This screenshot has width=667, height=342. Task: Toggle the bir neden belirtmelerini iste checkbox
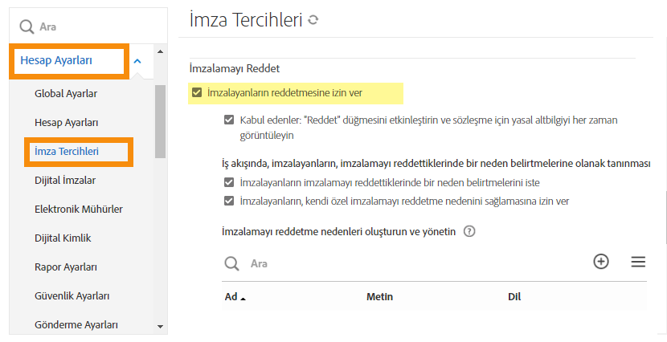point(230,183)
